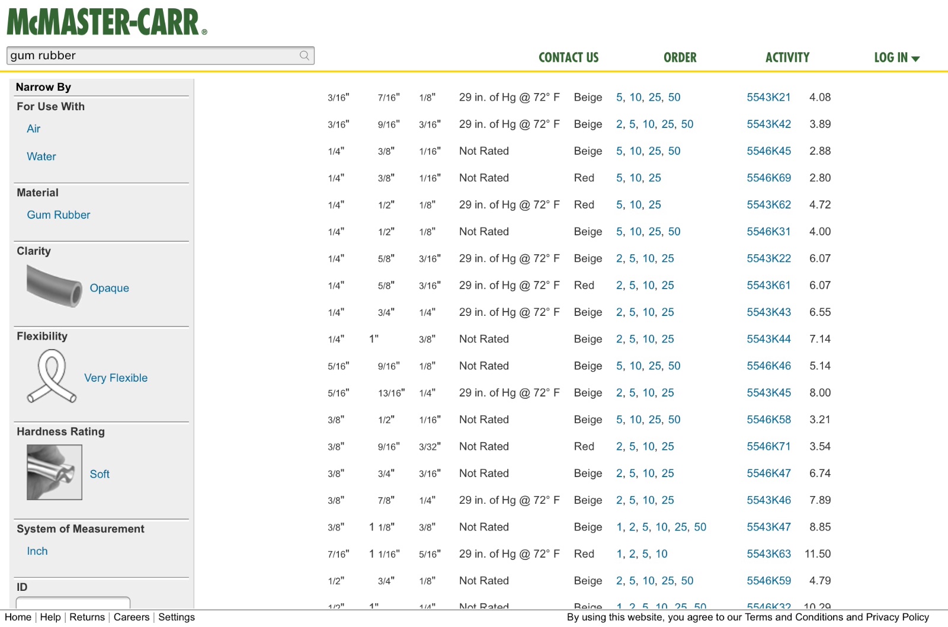This screenshot has width=948, height=627.
Task: Open Settings in the footer
Action: tap(177, 617)
